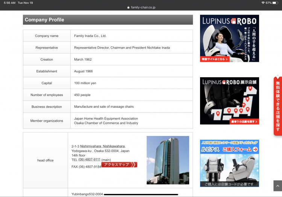The image size is (282, 197).
Task: Tap the lock icon in address bar
Action: [x=128, y=8]
